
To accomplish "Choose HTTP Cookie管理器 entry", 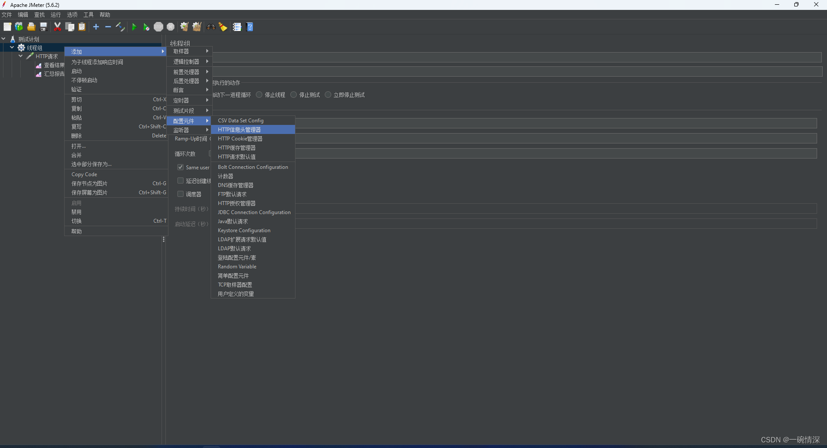I will coord(253,139).
